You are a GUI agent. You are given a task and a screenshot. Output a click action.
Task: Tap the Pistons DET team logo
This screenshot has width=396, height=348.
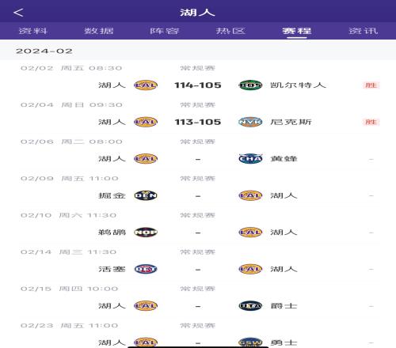[146, 269]
